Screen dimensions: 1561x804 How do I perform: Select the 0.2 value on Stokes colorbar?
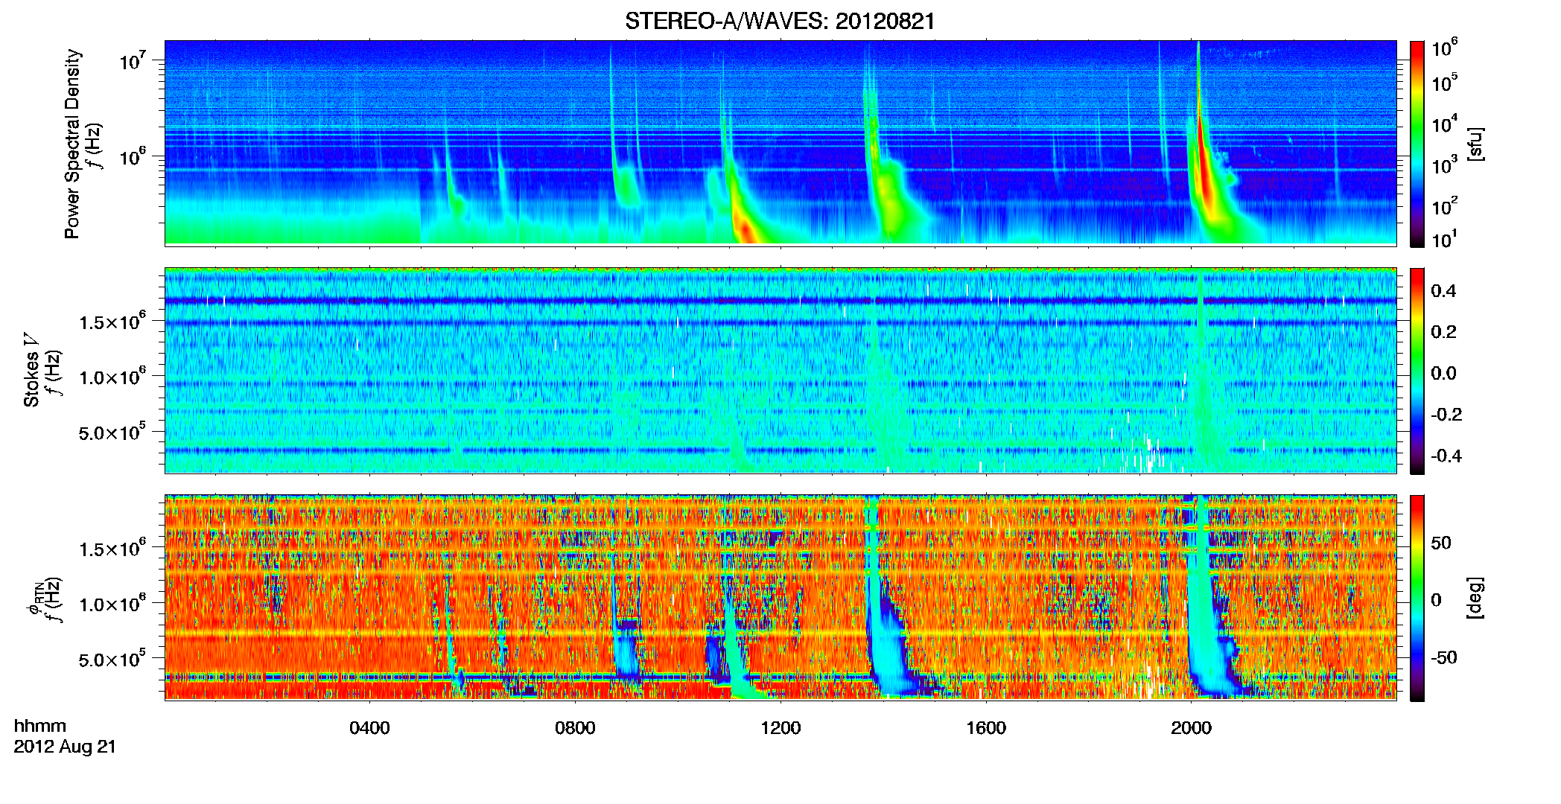[1443, 332]
